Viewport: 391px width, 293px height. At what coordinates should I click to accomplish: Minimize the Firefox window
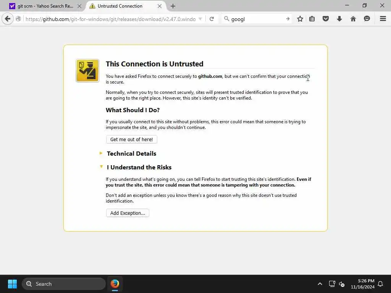pos(347,5)
